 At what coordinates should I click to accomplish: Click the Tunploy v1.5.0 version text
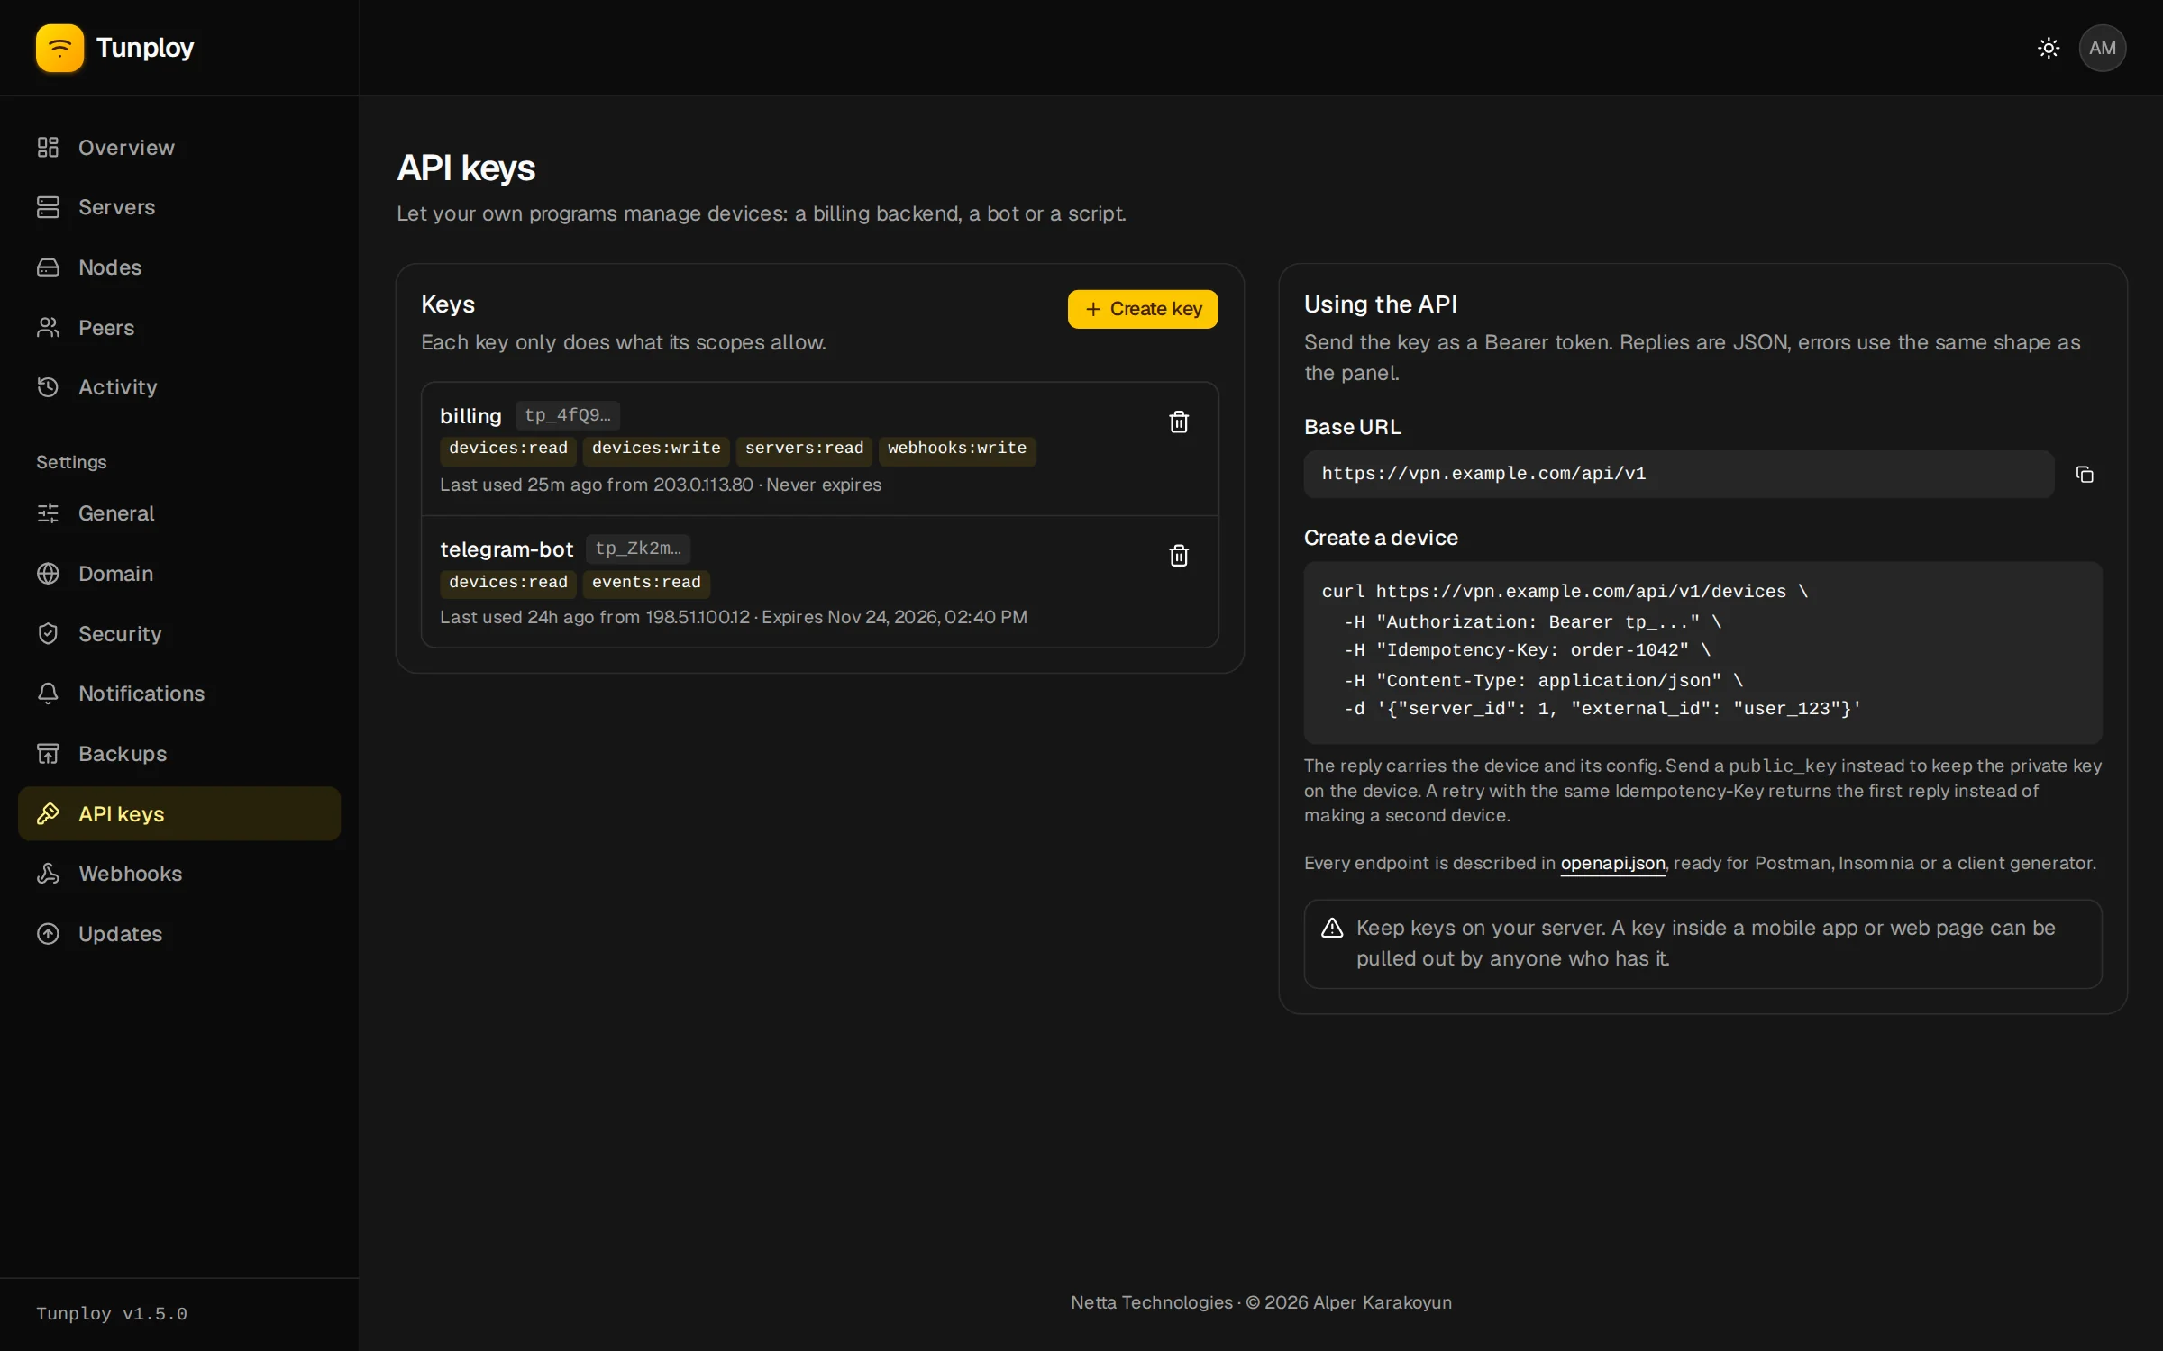point(112,1314)
